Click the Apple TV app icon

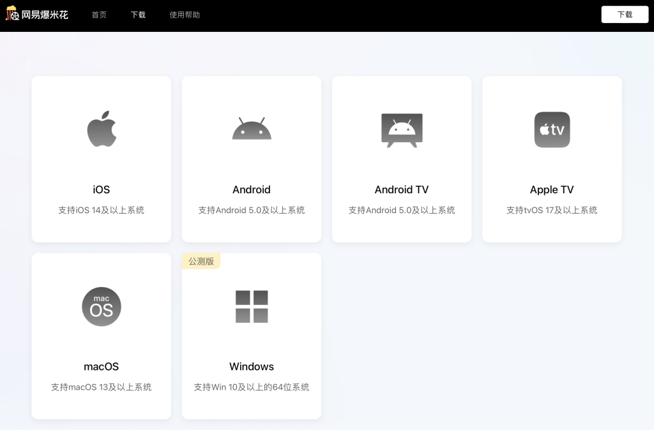click(x=552, y=130)
